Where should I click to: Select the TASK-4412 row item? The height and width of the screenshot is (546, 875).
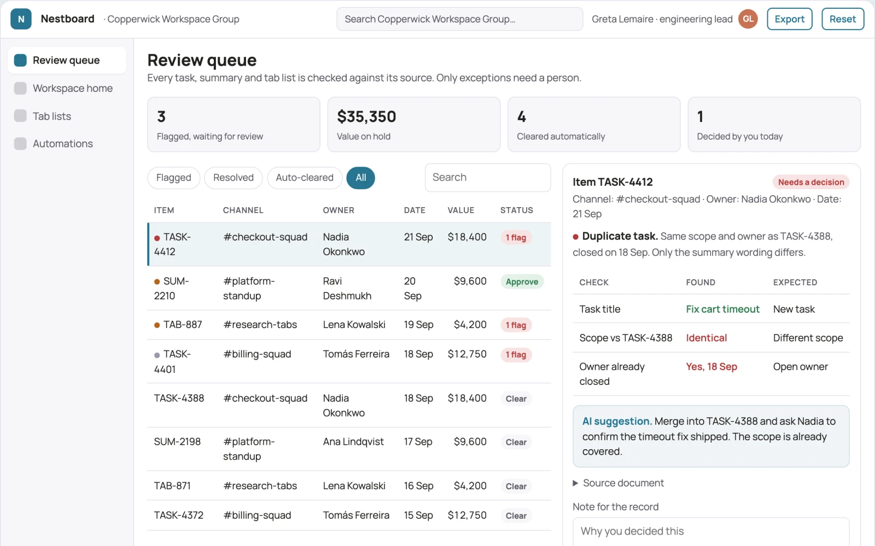pos(349,244)
